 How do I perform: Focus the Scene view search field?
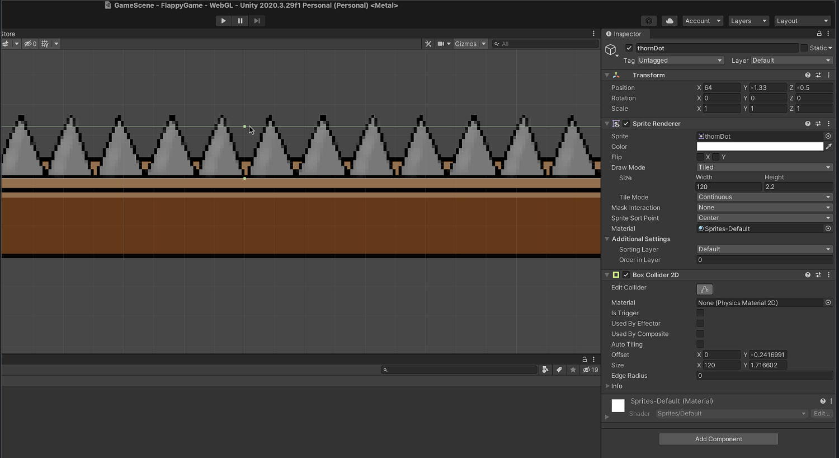pos(545,44)
